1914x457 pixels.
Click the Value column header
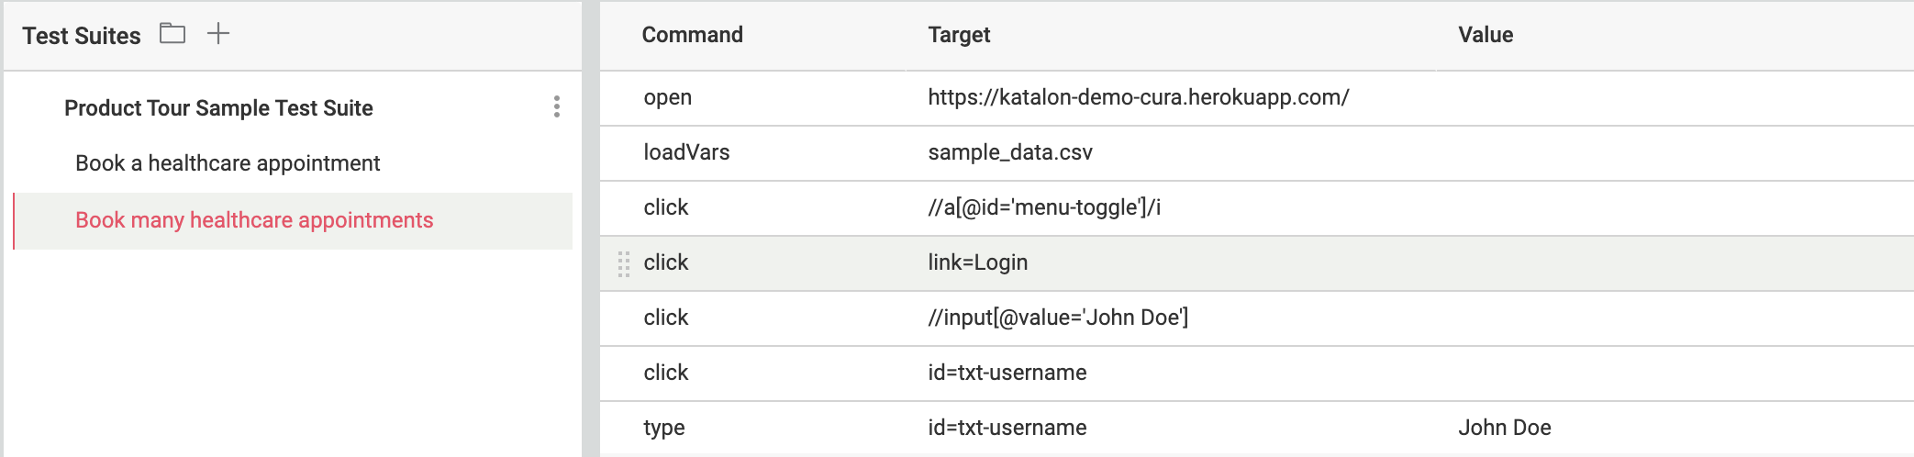[x=1486, y=35]
